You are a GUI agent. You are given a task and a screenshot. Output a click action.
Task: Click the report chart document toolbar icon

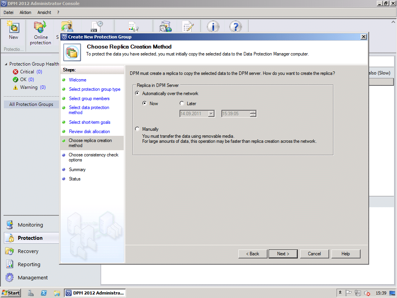[133, 27]
